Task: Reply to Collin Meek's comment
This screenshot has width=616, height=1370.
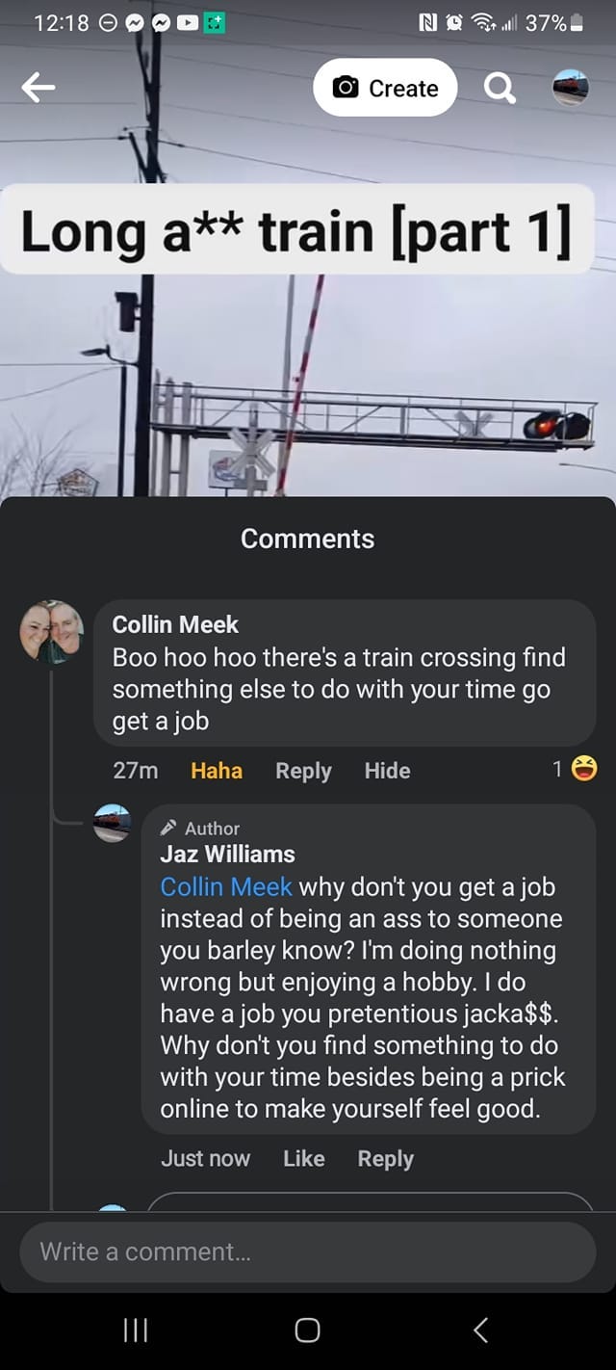Action: (x=303, y=771)
